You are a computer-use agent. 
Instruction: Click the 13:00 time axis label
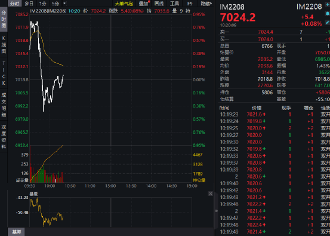(110, 186)
